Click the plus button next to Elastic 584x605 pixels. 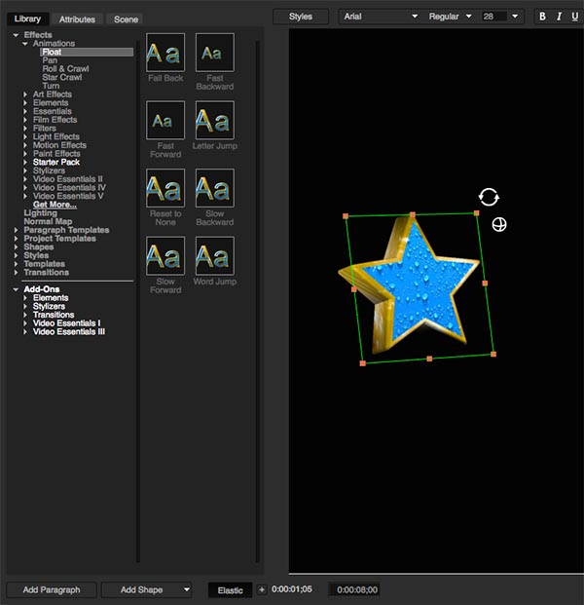pos(261,589)
